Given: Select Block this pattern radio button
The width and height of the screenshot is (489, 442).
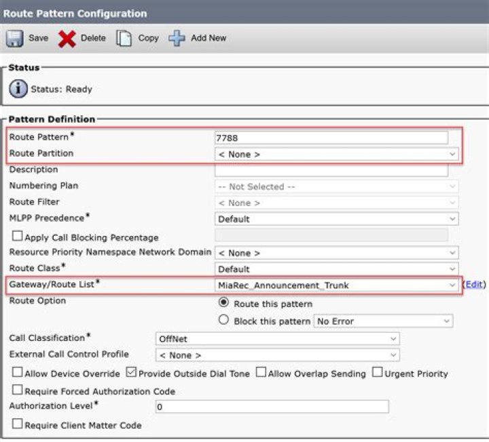Looking at the screenshot, I should click(223, 321).
